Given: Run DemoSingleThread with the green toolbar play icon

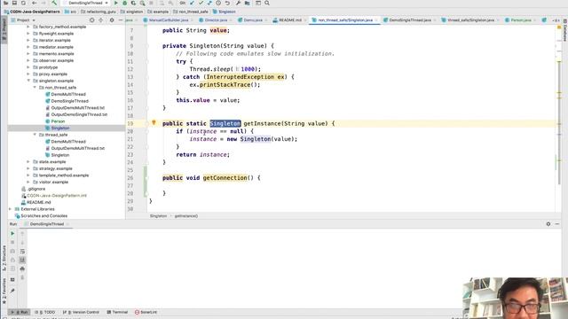Looking at the screenshot, I should coord(116,3).
